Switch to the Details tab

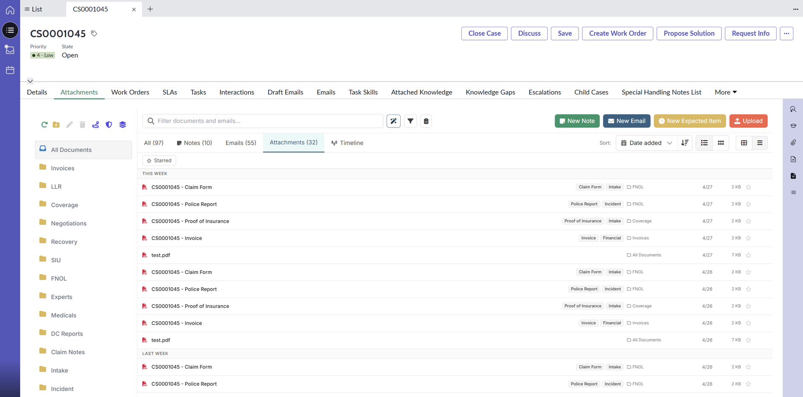click(x=37, y=92)
